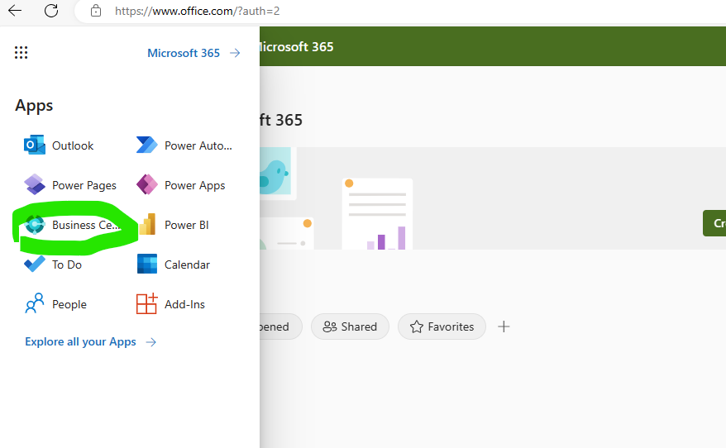
Task: Add a filter with the plus icon
Action: coord(504,326)
